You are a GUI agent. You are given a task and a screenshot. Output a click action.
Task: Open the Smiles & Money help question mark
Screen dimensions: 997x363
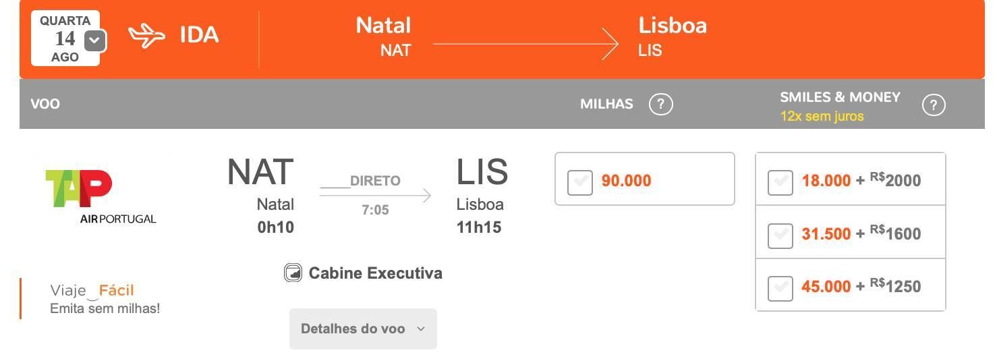point(934,105)
